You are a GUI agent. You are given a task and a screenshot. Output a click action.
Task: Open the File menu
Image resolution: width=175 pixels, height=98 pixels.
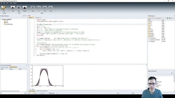(1, 3)
